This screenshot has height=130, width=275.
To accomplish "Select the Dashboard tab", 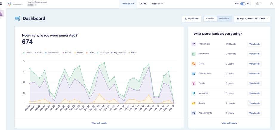I will coord(128,4).
